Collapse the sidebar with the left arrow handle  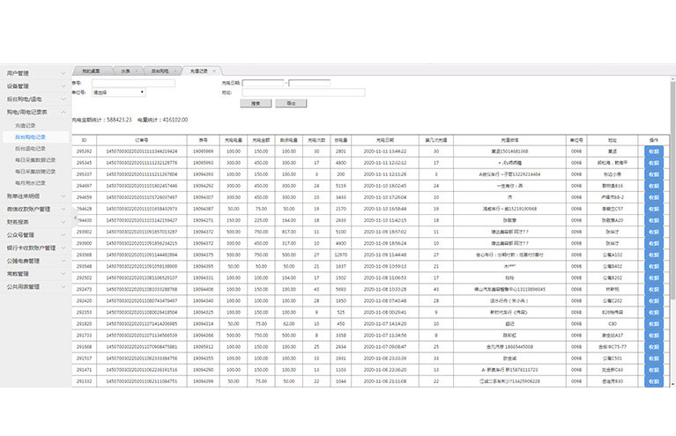75,218
